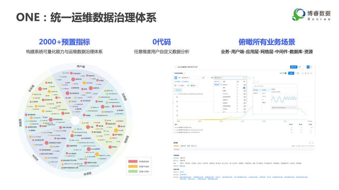Click the outlined blue button below chart type
This screenshot has height=190, width=339.
pyautogui.click(x=178, y=90)
